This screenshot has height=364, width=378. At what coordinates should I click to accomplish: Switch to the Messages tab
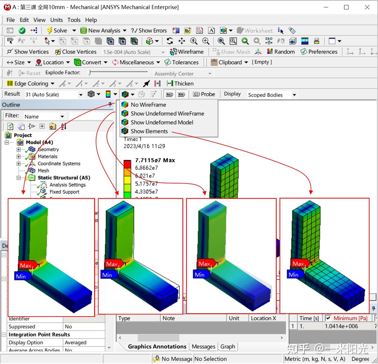coord(203,347)
